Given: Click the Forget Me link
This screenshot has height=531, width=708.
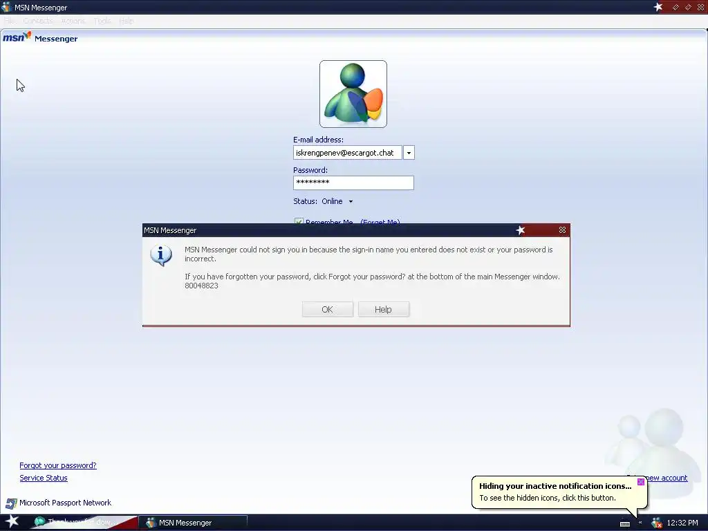Looking at the screenshot, I should coord(380,222).
